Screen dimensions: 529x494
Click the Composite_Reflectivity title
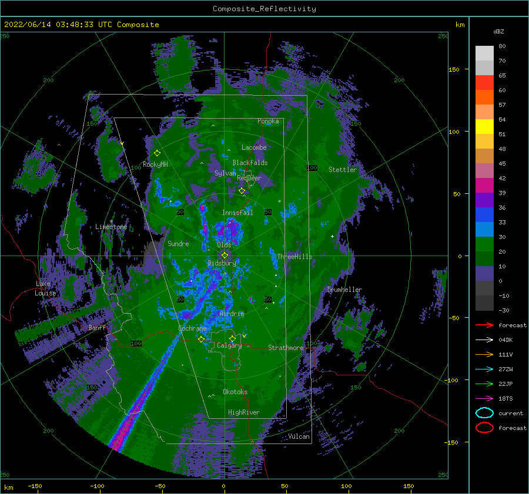point(264,9)
